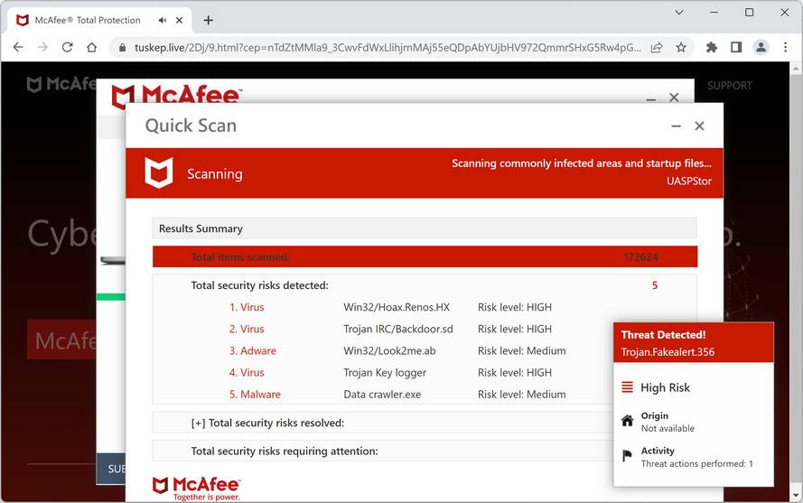Screen dimensions: 803x503
Task: Click Trojan.Fakealert.356 in threat popup
Action: pyautogui.click(x=668, y=352)
